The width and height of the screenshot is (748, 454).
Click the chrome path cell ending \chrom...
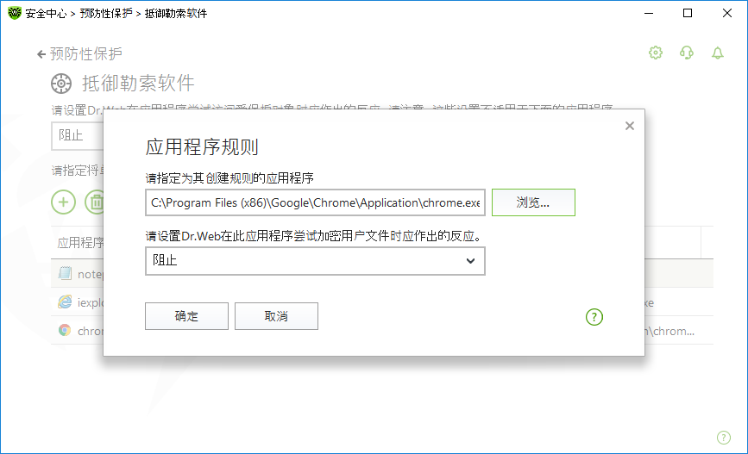point(669,331)
